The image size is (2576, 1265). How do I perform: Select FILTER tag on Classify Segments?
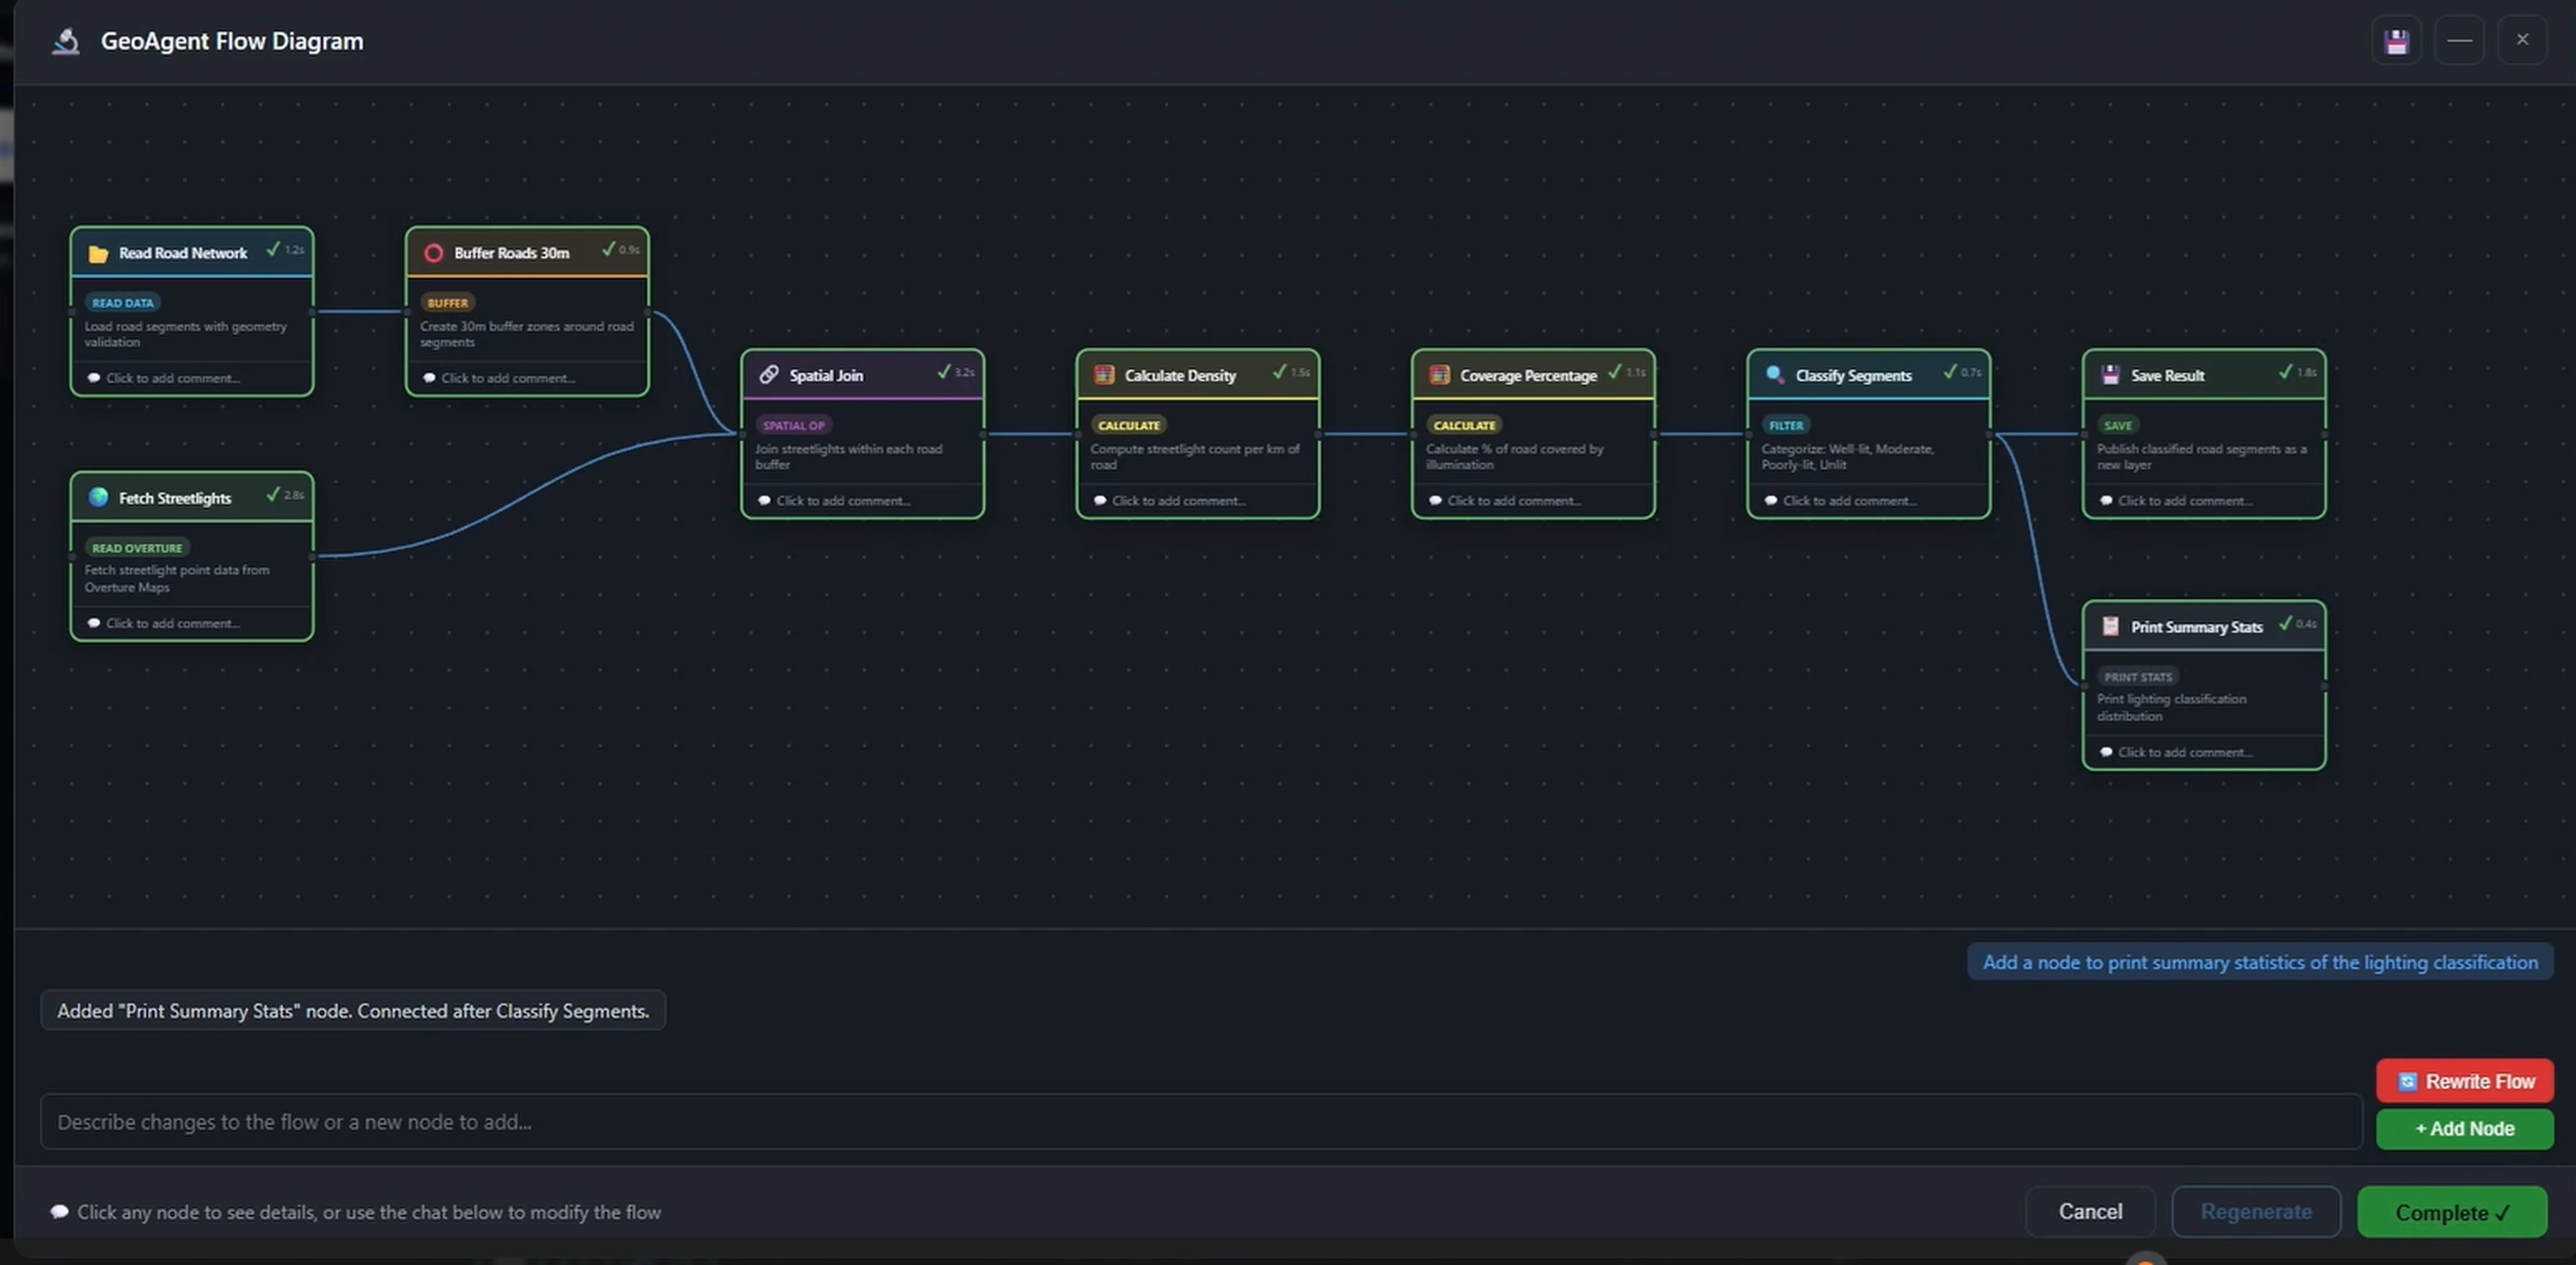(x=1786, y=425)
